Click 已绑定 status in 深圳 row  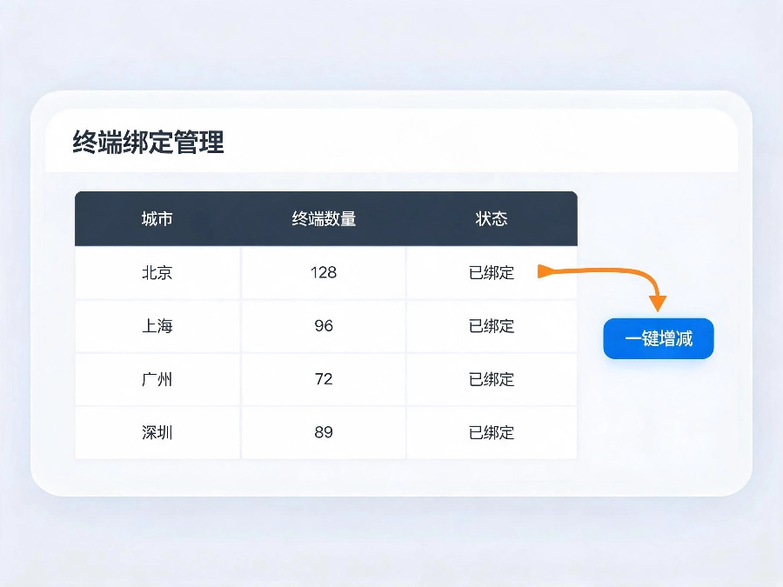(x=492, y=432)
